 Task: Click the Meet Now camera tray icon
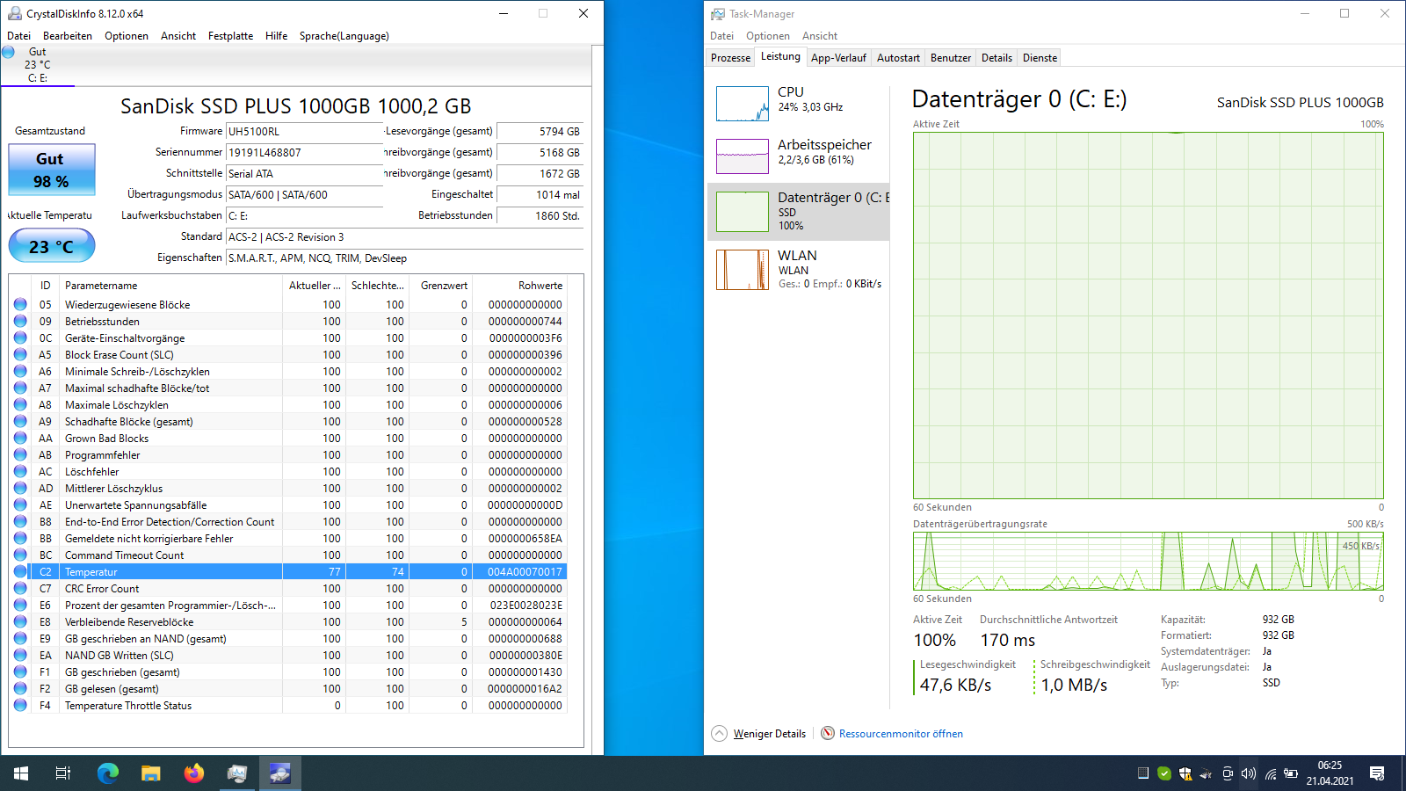(x=1228, y=773)
